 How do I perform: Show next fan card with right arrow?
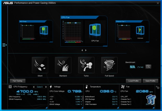point(86,50)
